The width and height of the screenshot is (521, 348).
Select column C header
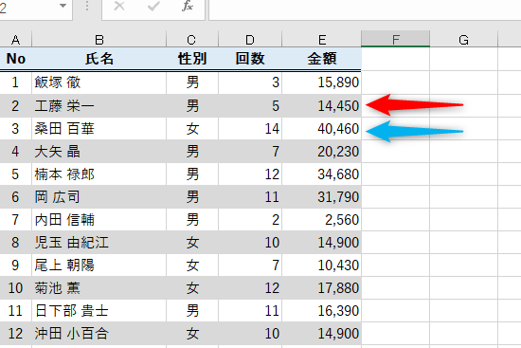[x=191, y=39]
